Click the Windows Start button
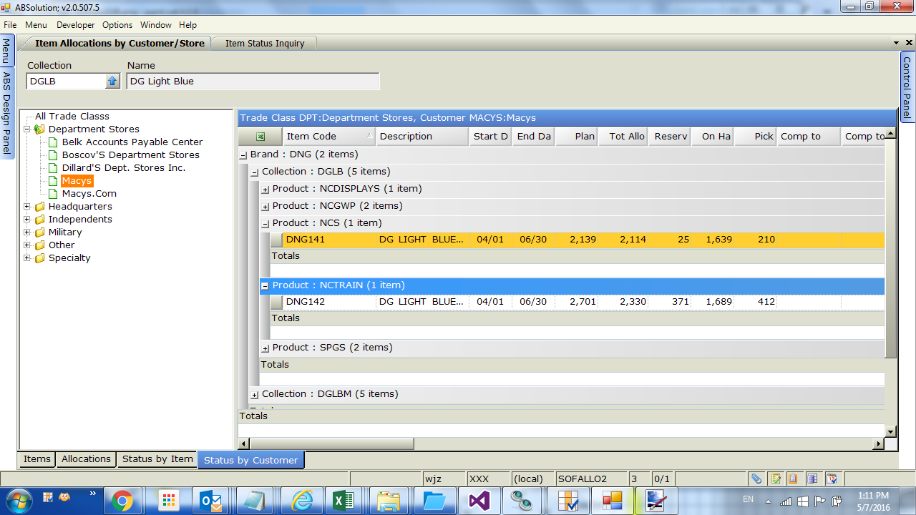The image size is (916, 515). click(18, 500)
